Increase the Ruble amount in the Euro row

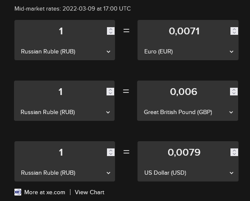click(111, 29)
